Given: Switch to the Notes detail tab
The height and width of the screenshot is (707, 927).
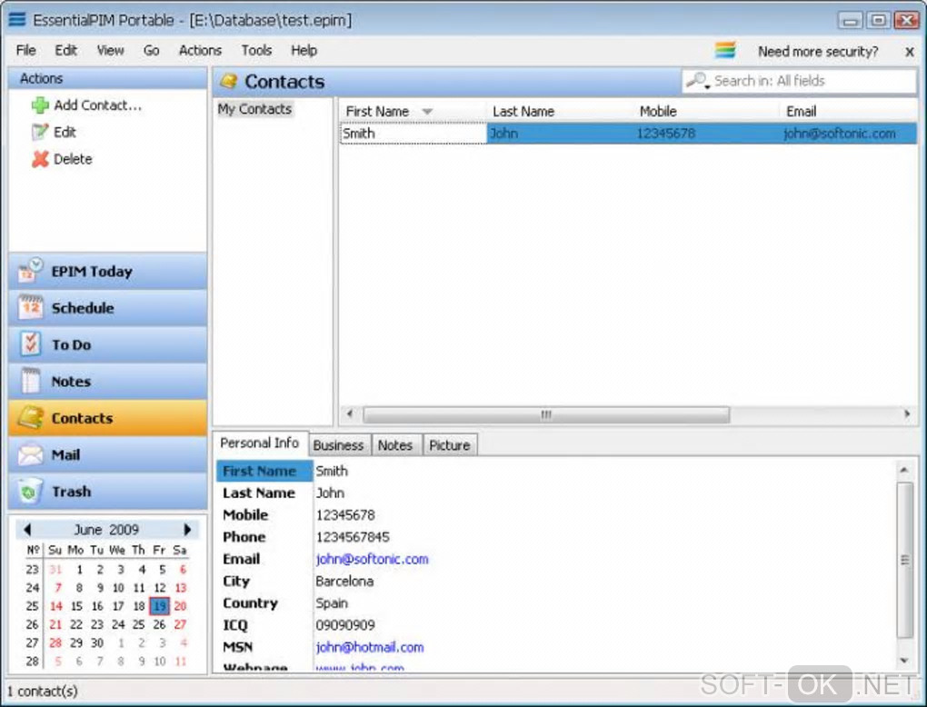Looking at the screenshot, I should [x=395, y=445].
